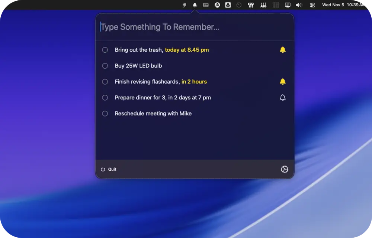Open settings via the gear icon
Image resolution: width=372 pixels, height=238 pixels.
(285, 169)
